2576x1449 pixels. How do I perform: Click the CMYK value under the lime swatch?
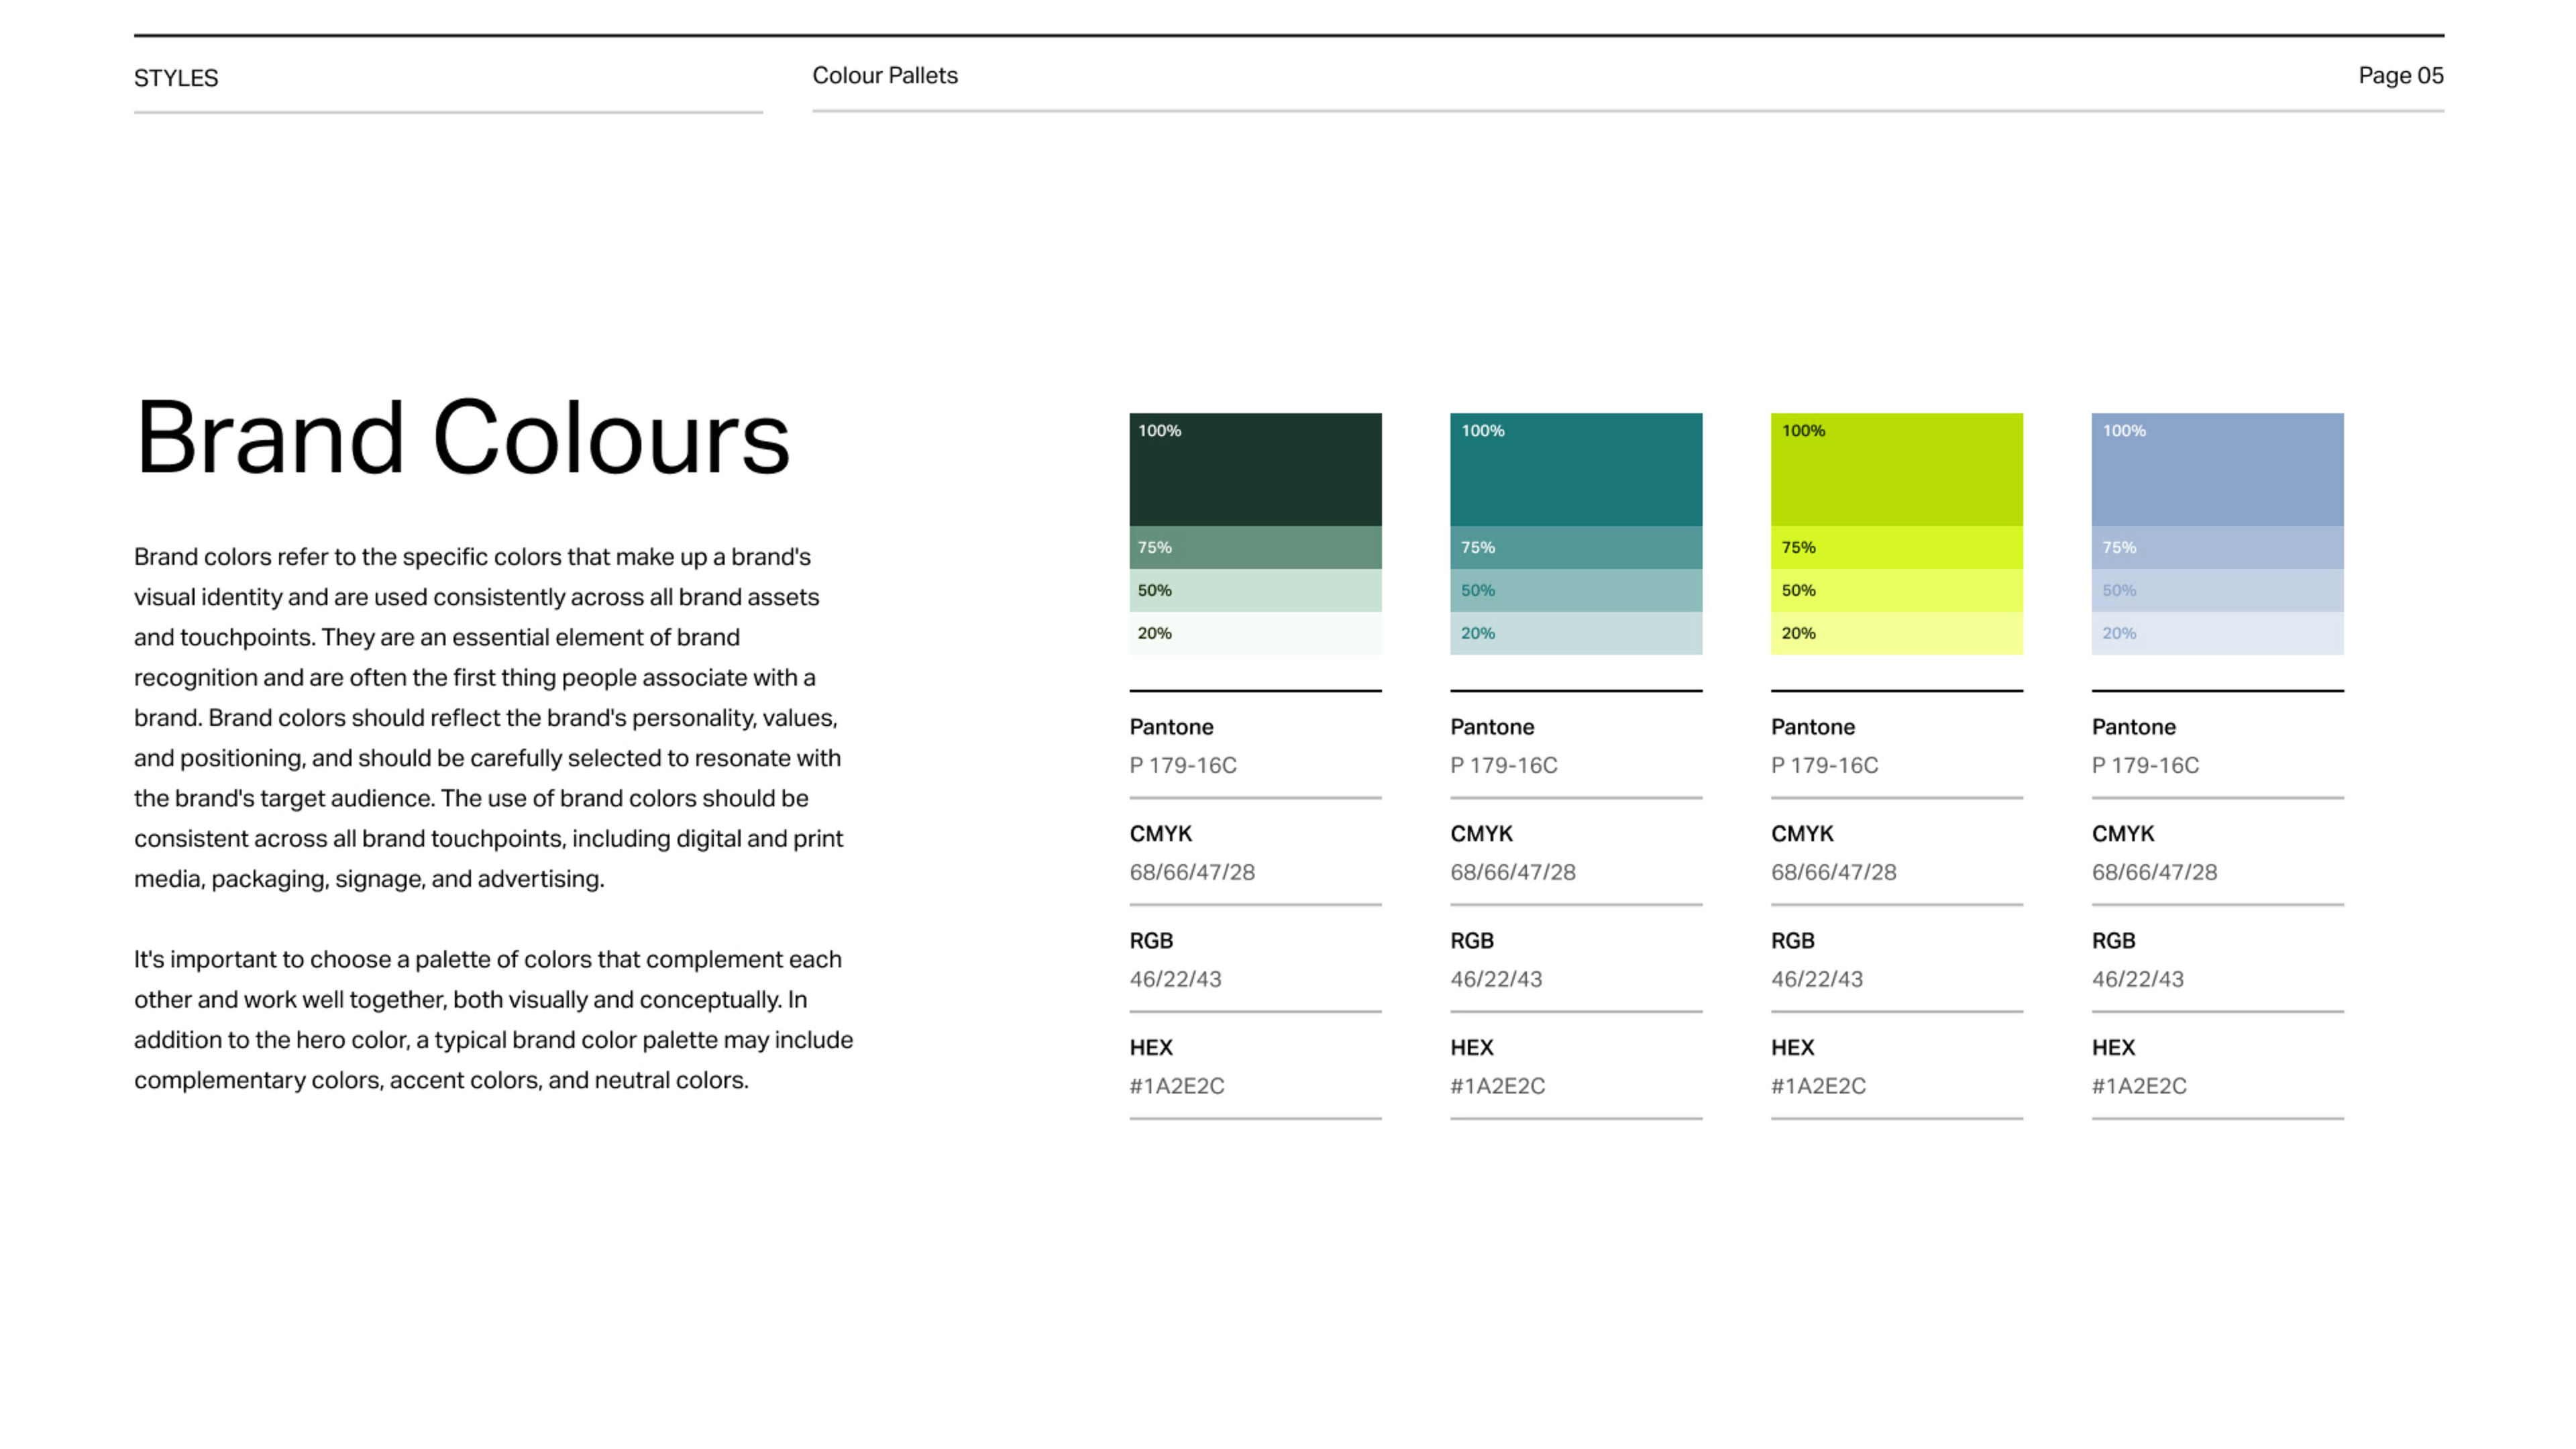[1833, 872]
